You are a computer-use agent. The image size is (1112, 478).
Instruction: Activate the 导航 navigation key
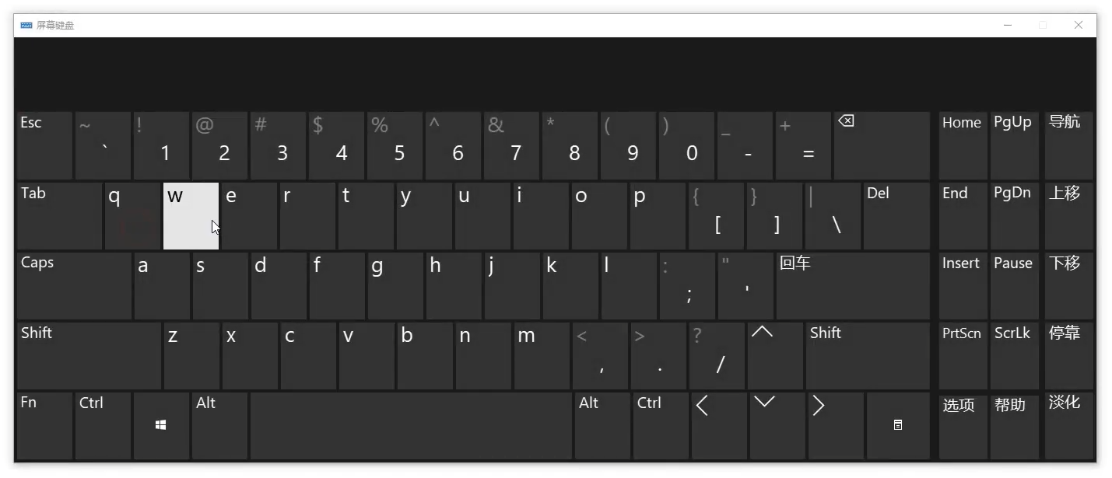click(x=1068, y=146)
